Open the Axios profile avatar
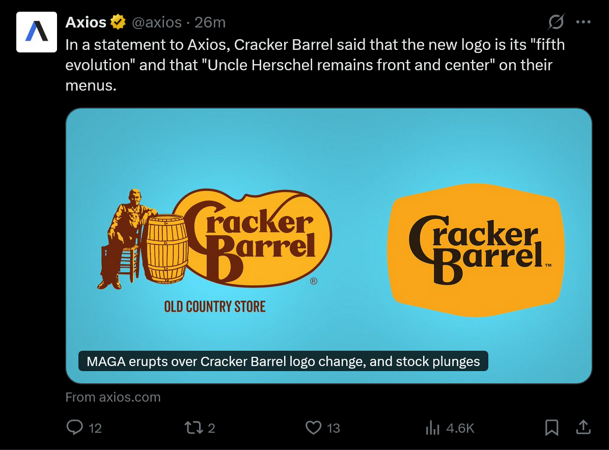Screen dimensions: 609x450 37,32
